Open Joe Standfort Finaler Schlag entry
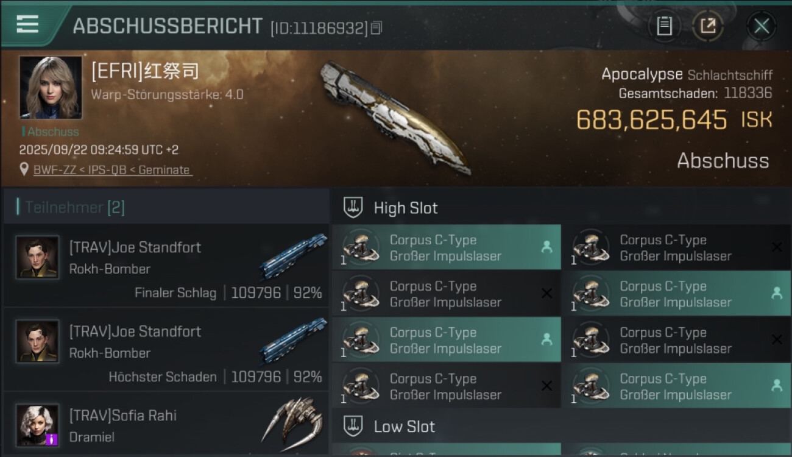 (x=166, y=265)
